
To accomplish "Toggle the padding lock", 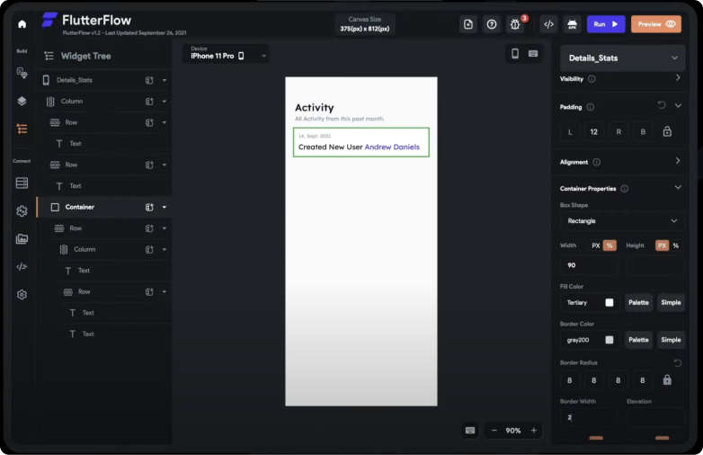I will [x=667, y=131].
